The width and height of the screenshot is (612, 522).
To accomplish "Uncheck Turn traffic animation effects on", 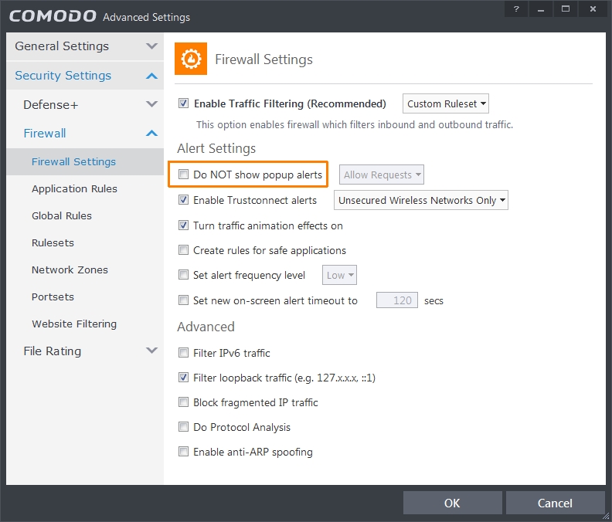I will point(184,225).
